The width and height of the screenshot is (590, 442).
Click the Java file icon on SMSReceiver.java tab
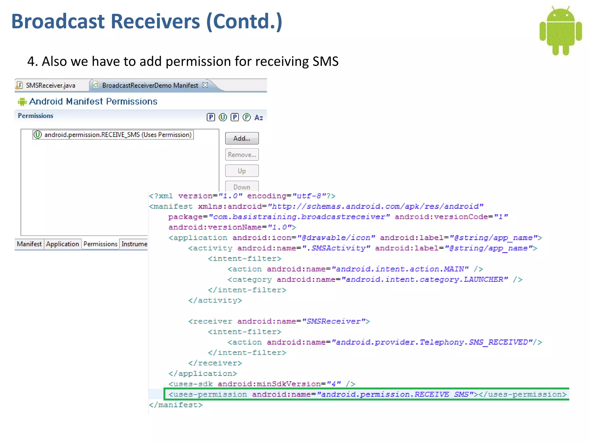(x=19, y=85)
